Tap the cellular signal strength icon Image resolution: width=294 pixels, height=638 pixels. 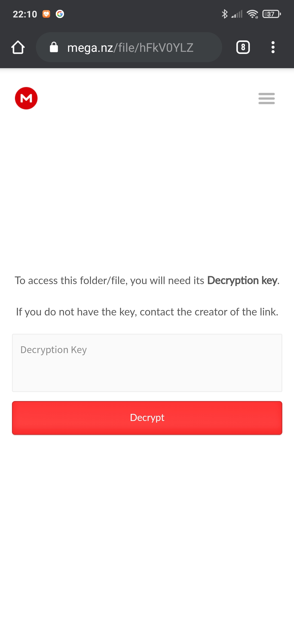237,14
